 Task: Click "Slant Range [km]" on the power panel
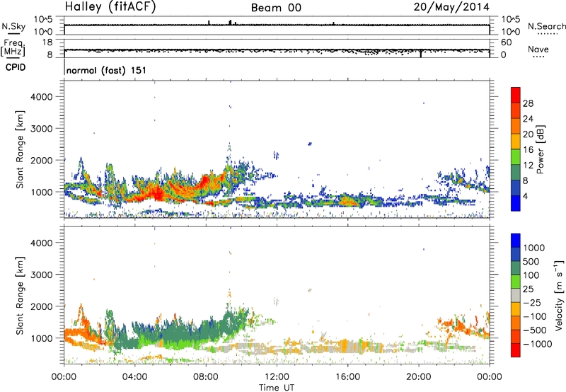(20, 149)
